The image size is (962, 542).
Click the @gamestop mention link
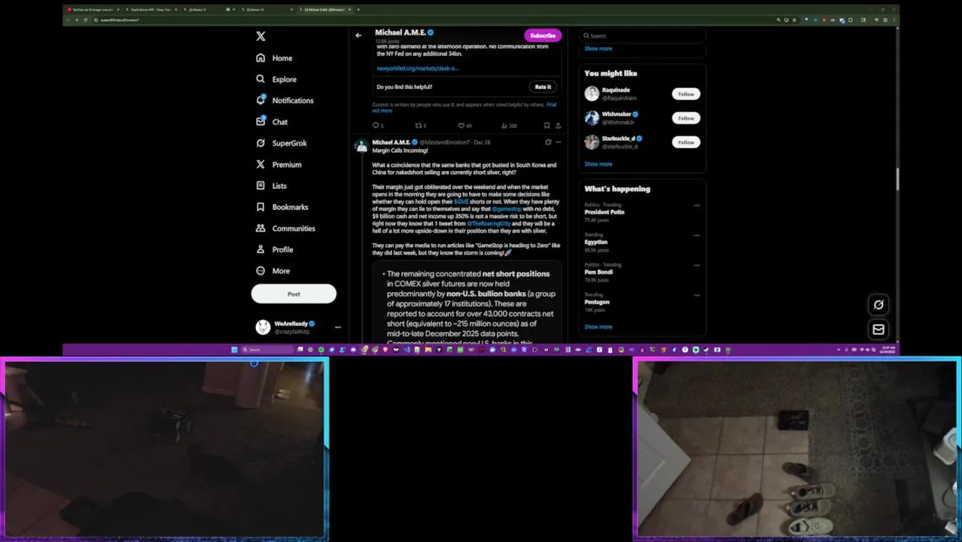[507, 209]
